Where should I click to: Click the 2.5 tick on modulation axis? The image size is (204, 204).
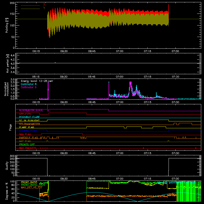[x=12, y=82]
